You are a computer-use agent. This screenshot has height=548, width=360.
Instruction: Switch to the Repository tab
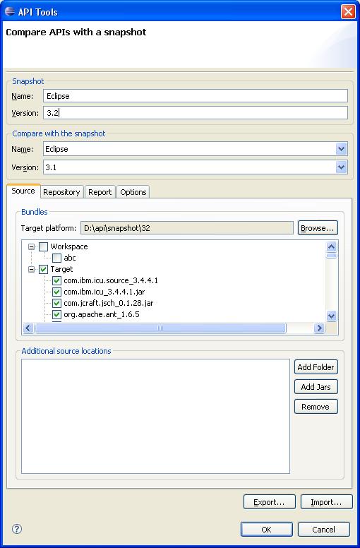point(61,192)
